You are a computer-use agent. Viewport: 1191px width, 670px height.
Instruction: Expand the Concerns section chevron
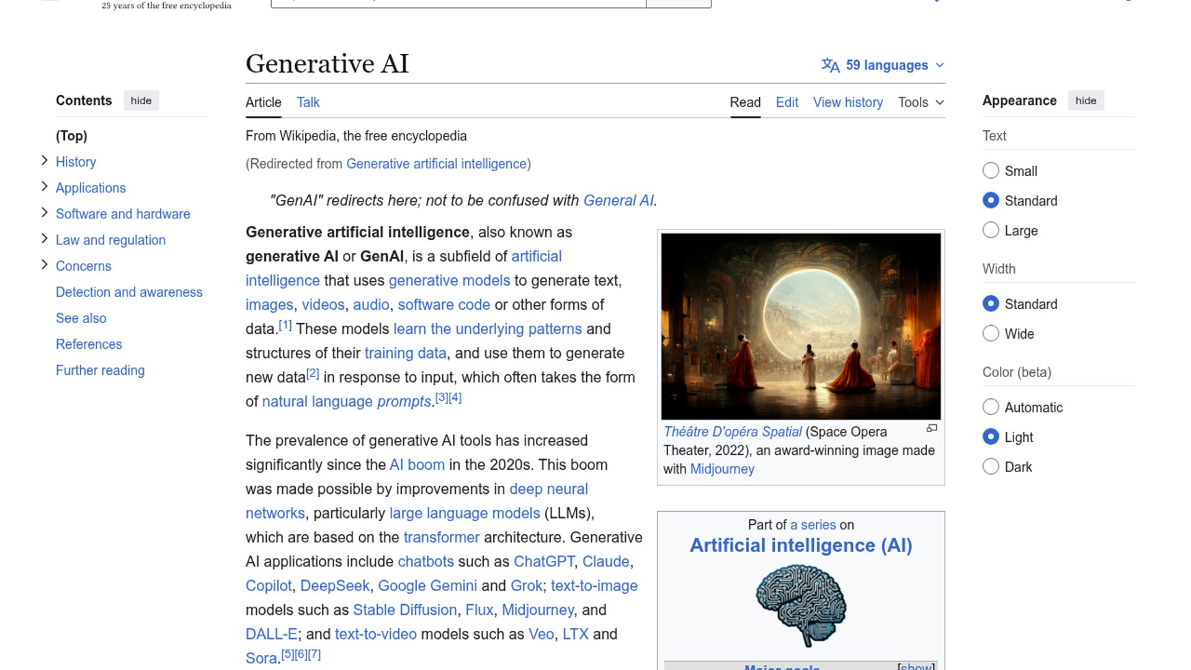(x=44, y=265)
